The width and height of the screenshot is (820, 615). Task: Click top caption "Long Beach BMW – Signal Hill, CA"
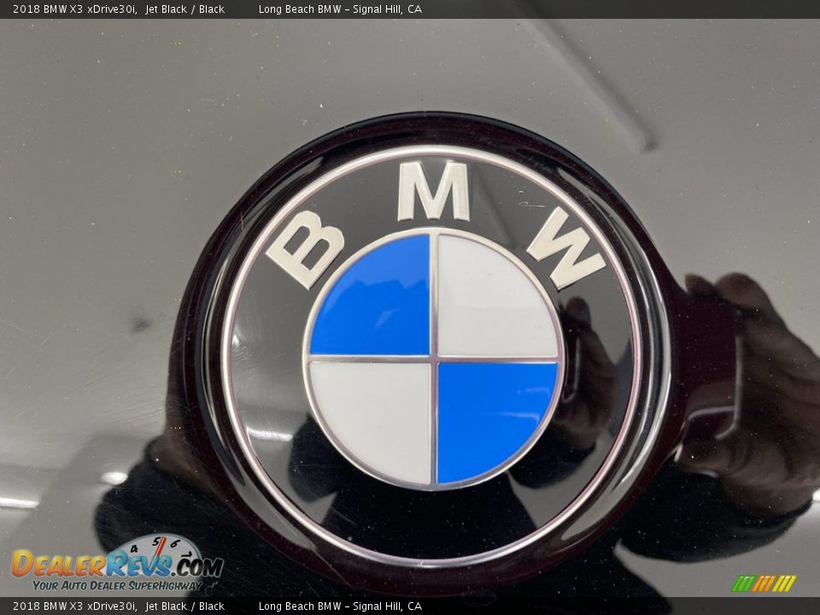point(341,9)
